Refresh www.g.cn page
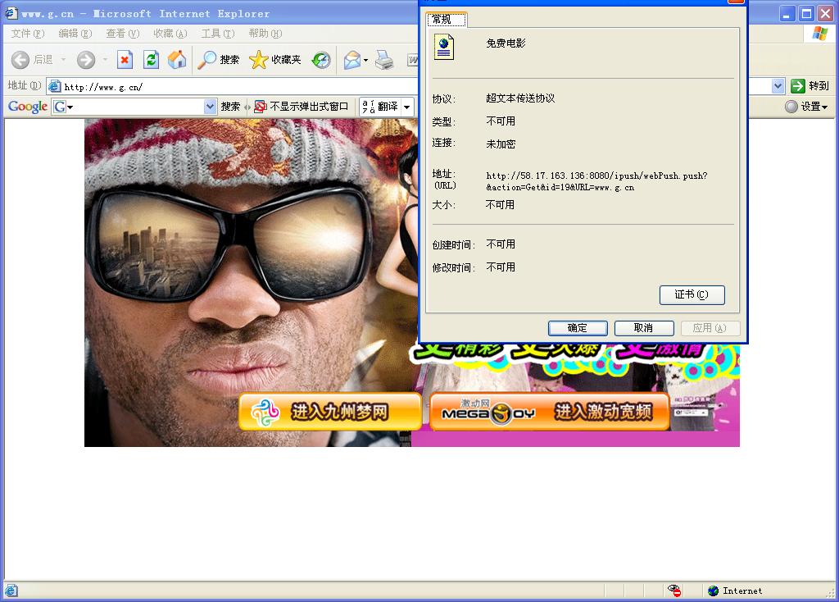Image resolution: width=839 pixels, height=602 pixels. (150, 59)
